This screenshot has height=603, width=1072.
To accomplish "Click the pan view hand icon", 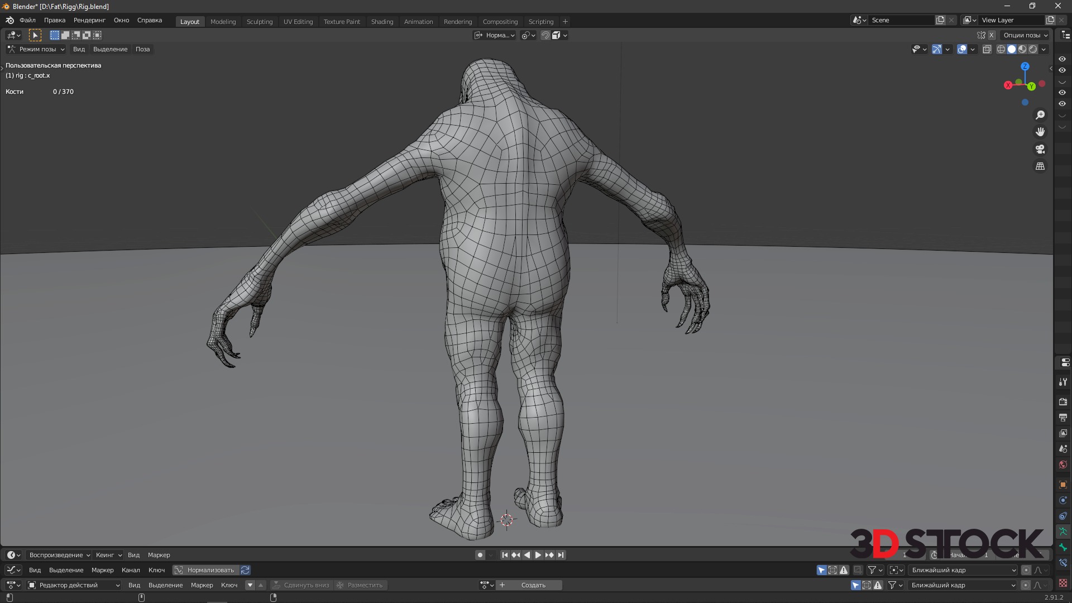I will (1040, 132).
